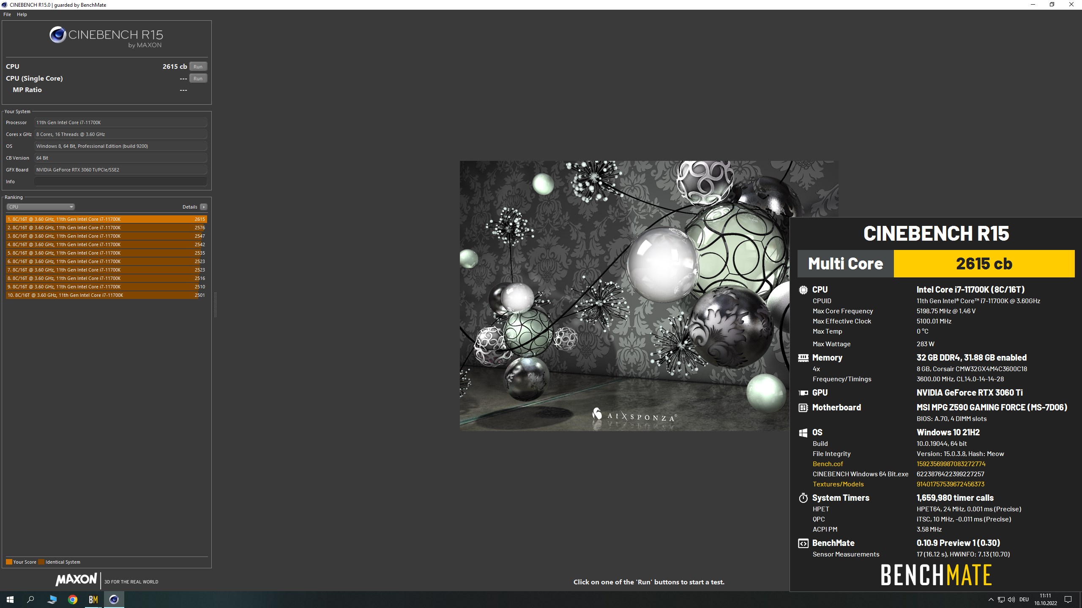The width and height of the screenshot is (1082, 608).
Task: Open the taskbar clock and date
Action: (1046, 600)
